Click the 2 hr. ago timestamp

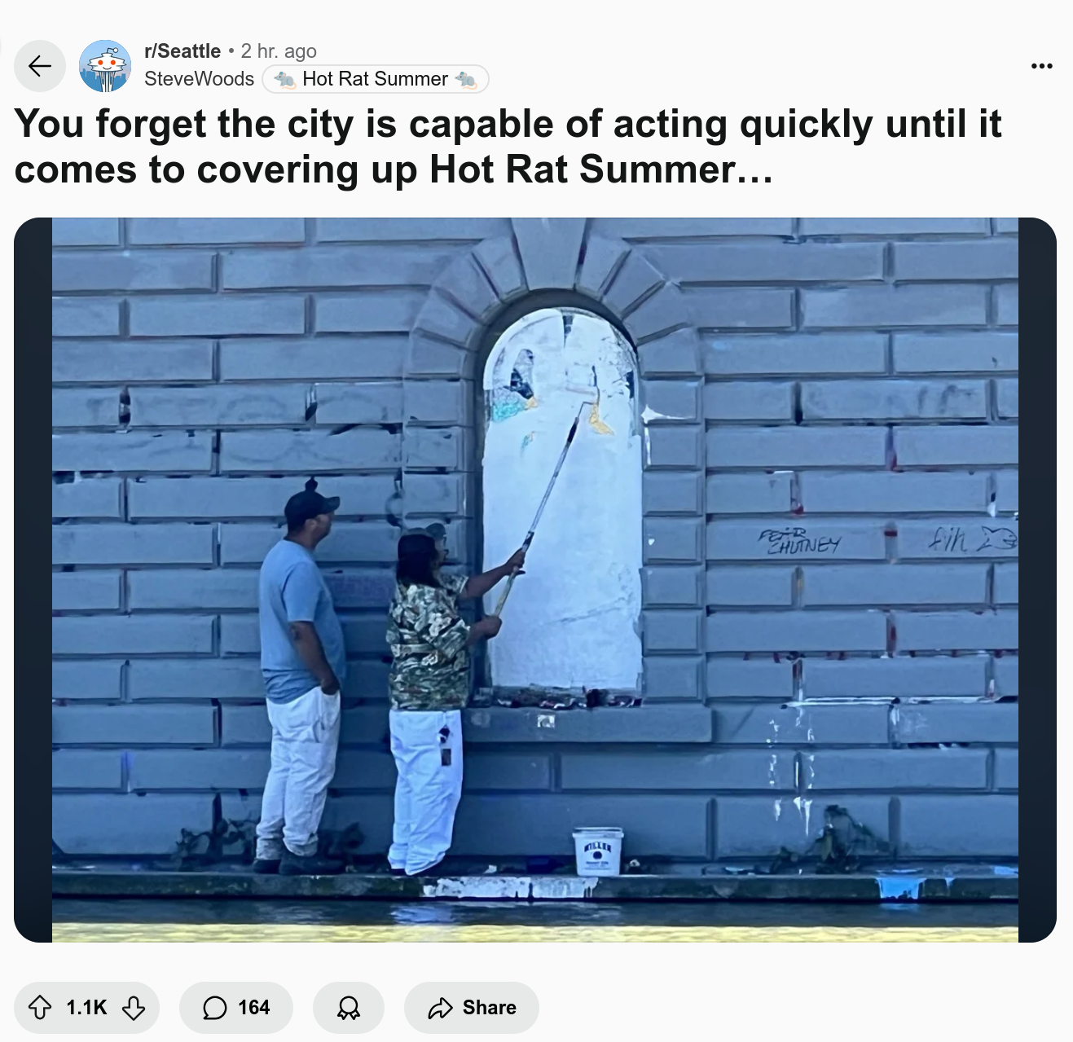coord(279,51)
